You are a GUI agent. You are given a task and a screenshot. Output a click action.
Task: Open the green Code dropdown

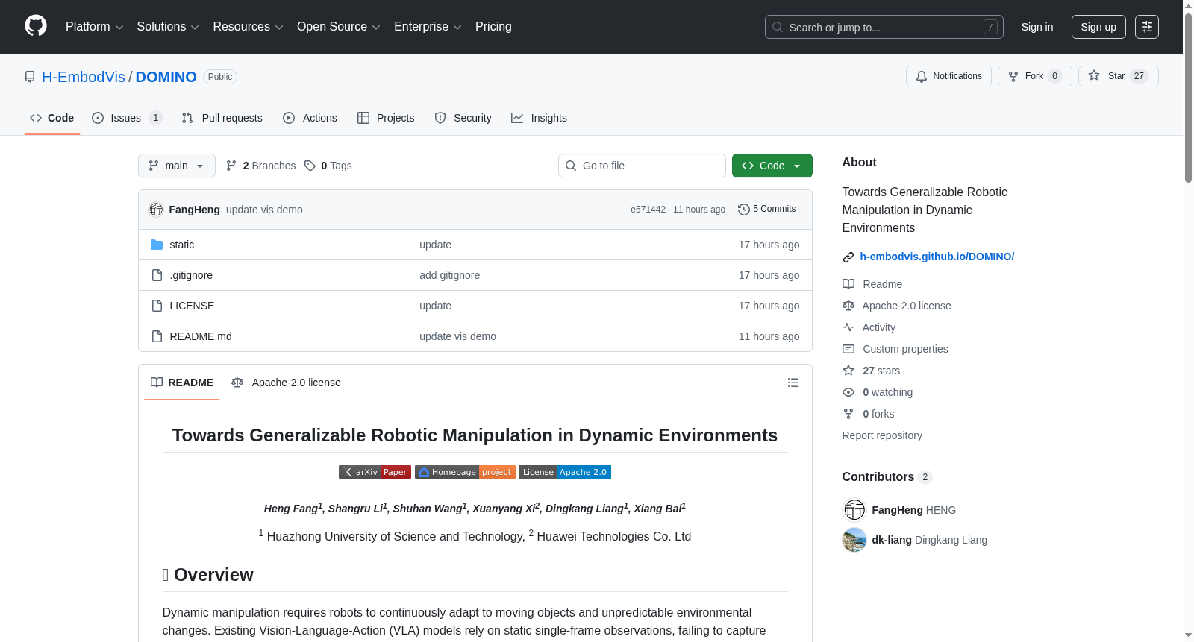click(x=772, y=166)
